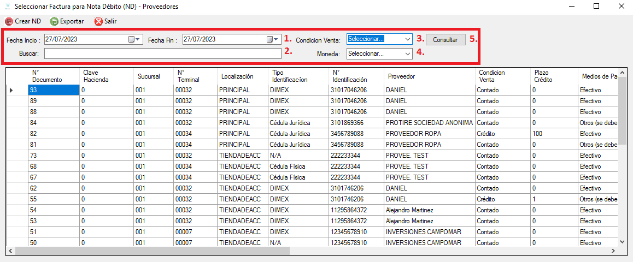Click the N° Identificación column header
The width and height of the screenshot is (633, 262).
click(356, 76)
